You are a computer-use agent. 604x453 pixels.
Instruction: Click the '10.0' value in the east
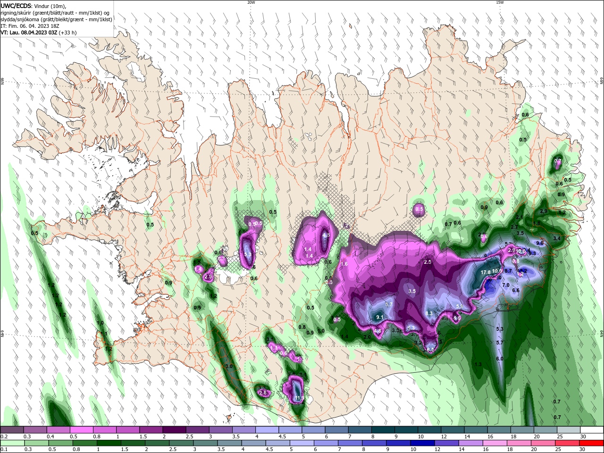[520, 252]
